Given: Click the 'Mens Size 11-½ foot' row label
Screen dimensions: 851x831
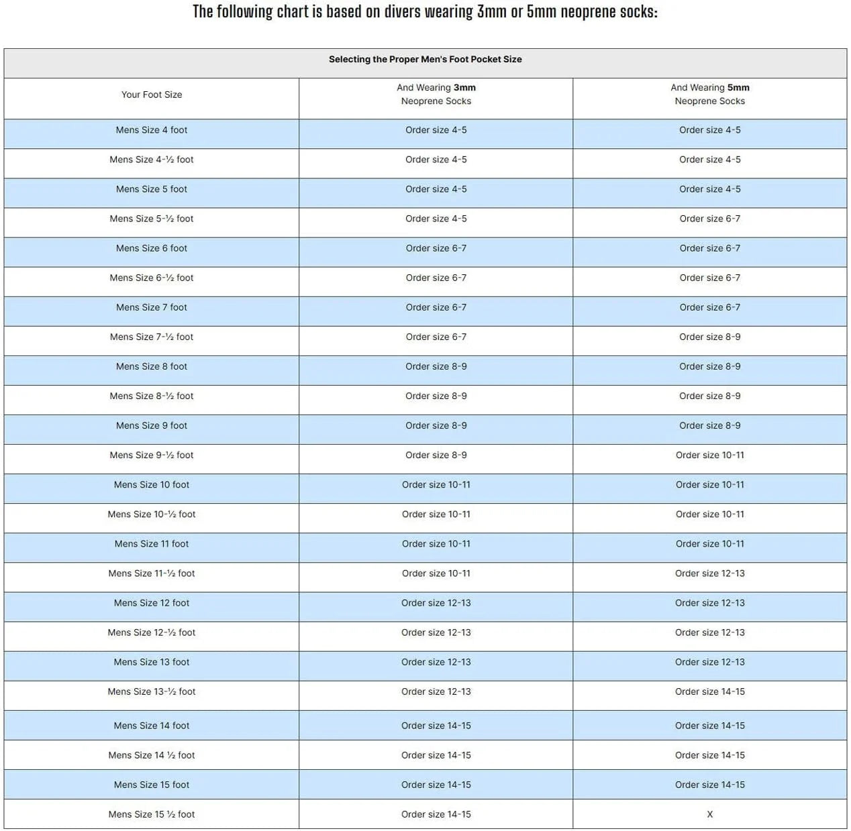Looking at the screenshot, I should [152, 573].
